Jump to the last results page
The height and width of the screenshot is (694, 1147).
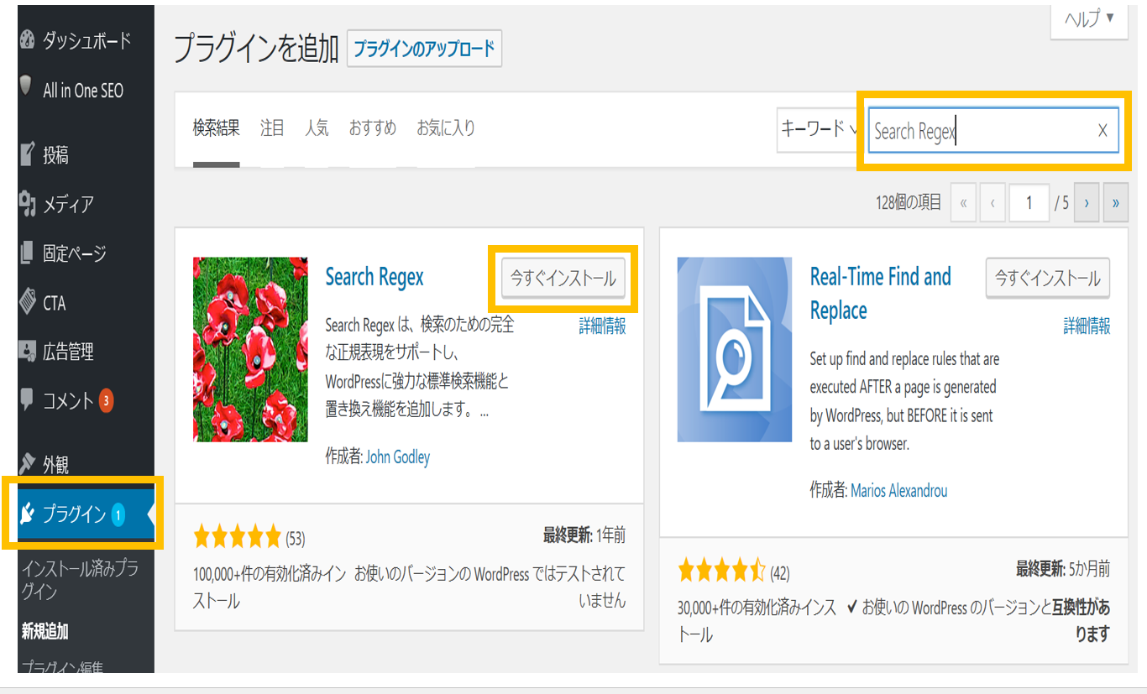(x=1115, y=203)
